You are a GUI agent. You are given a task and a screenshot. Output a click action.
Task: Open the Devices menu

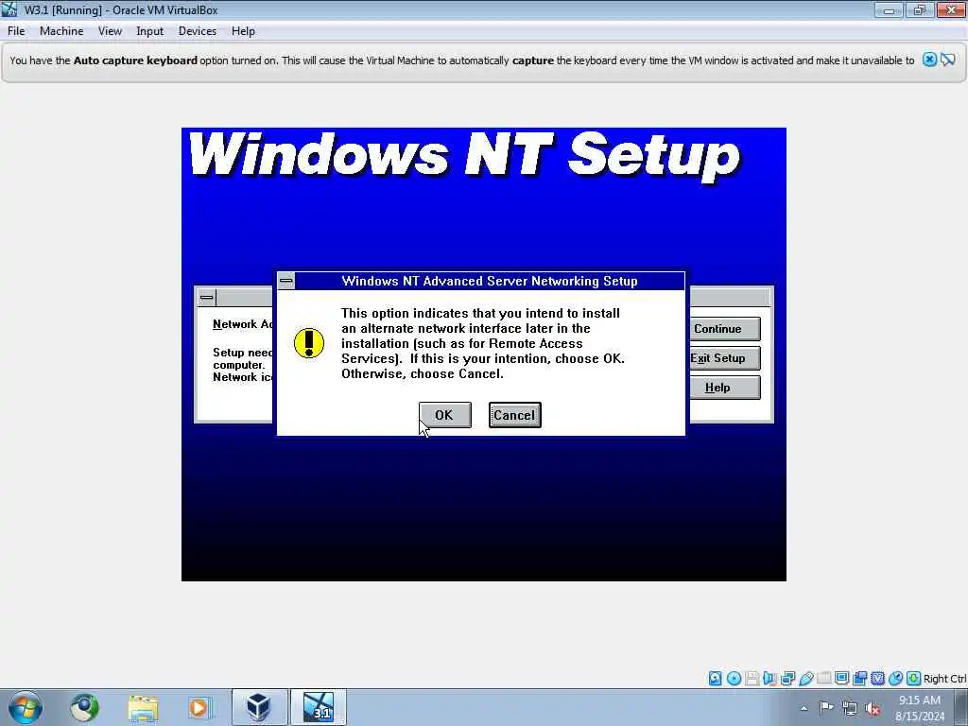(x=198, y=31)
